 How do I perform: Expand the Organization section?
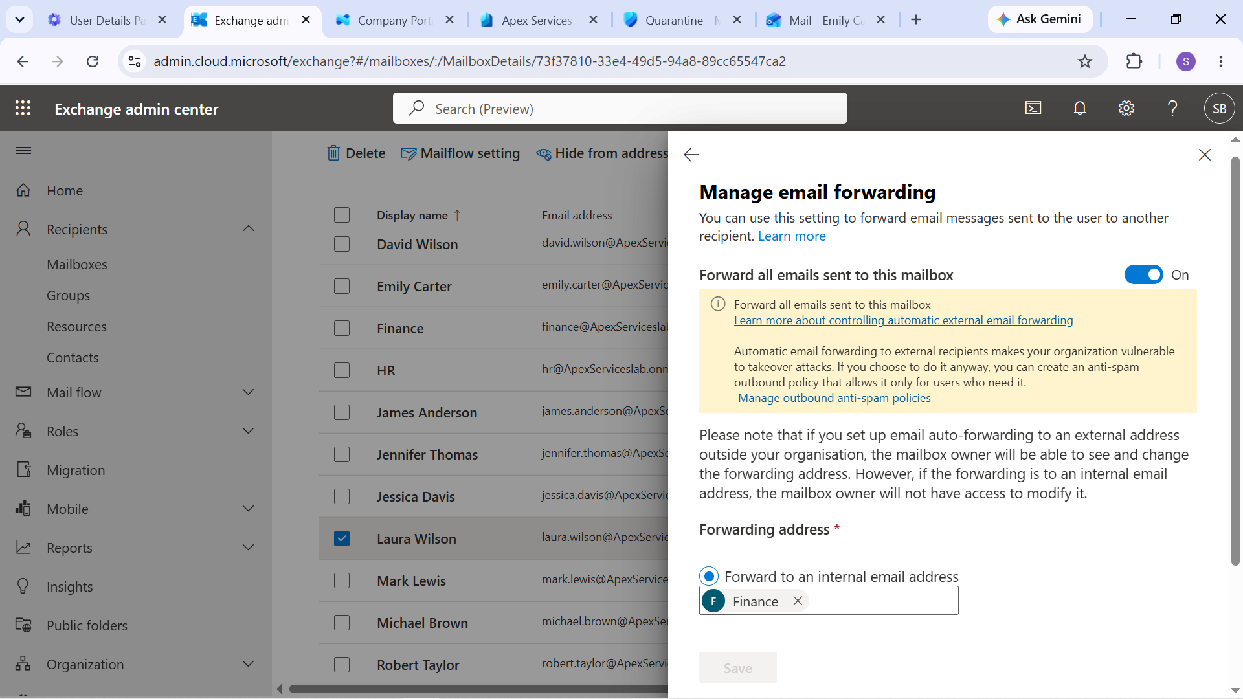tap(249, 664)
